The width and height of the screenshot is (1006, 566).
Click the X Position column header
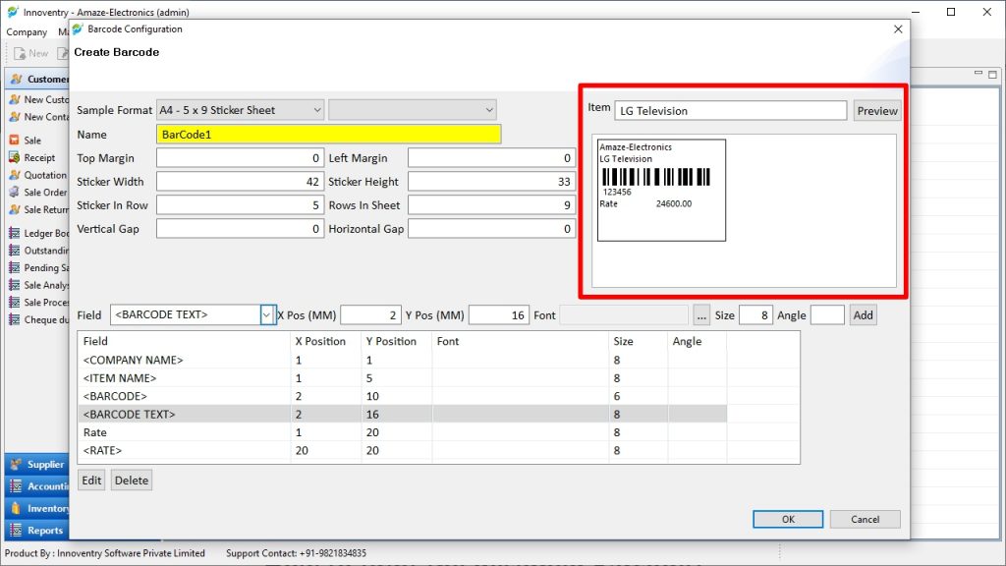325,341
